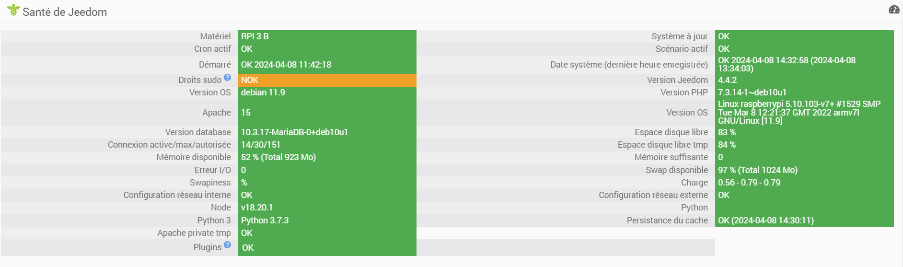Select the PHP version 7.3.14-1~deb10u1 cell

tap(752, 93)
